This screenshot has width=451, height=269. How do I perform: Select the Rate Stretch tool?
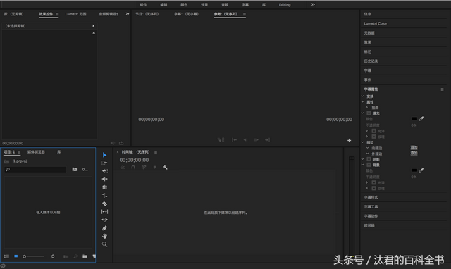[105, 196]
